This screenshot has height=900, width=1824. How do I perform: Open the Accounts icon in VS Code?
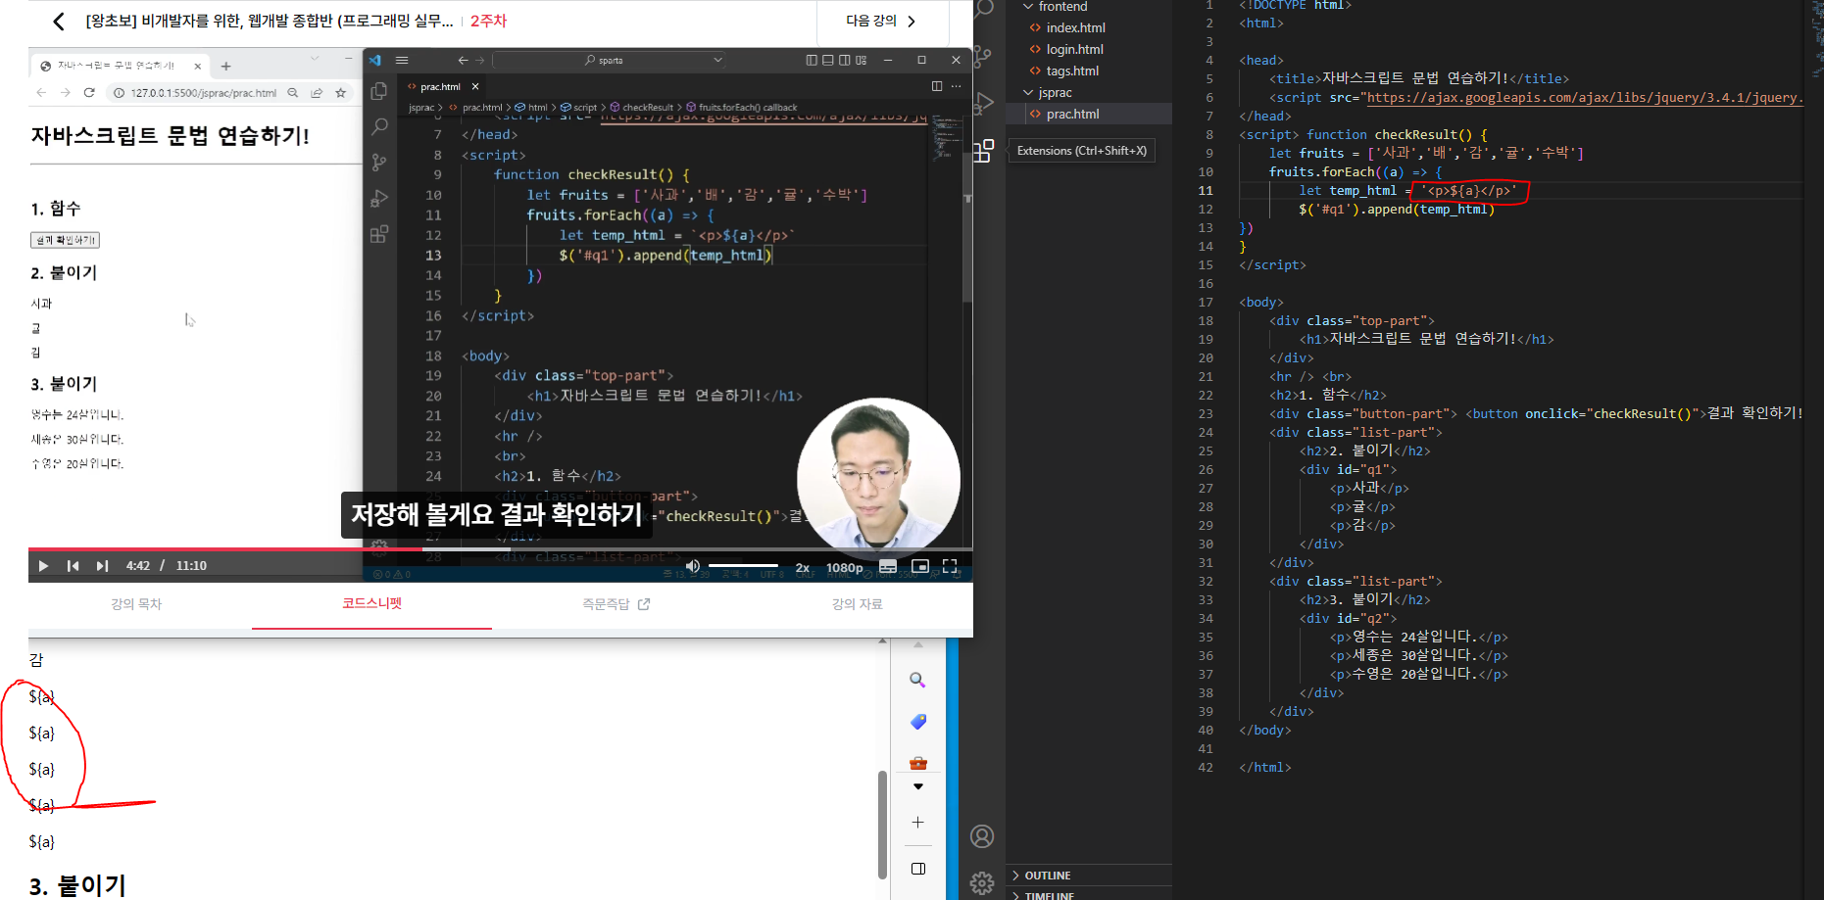pos(982,836)
